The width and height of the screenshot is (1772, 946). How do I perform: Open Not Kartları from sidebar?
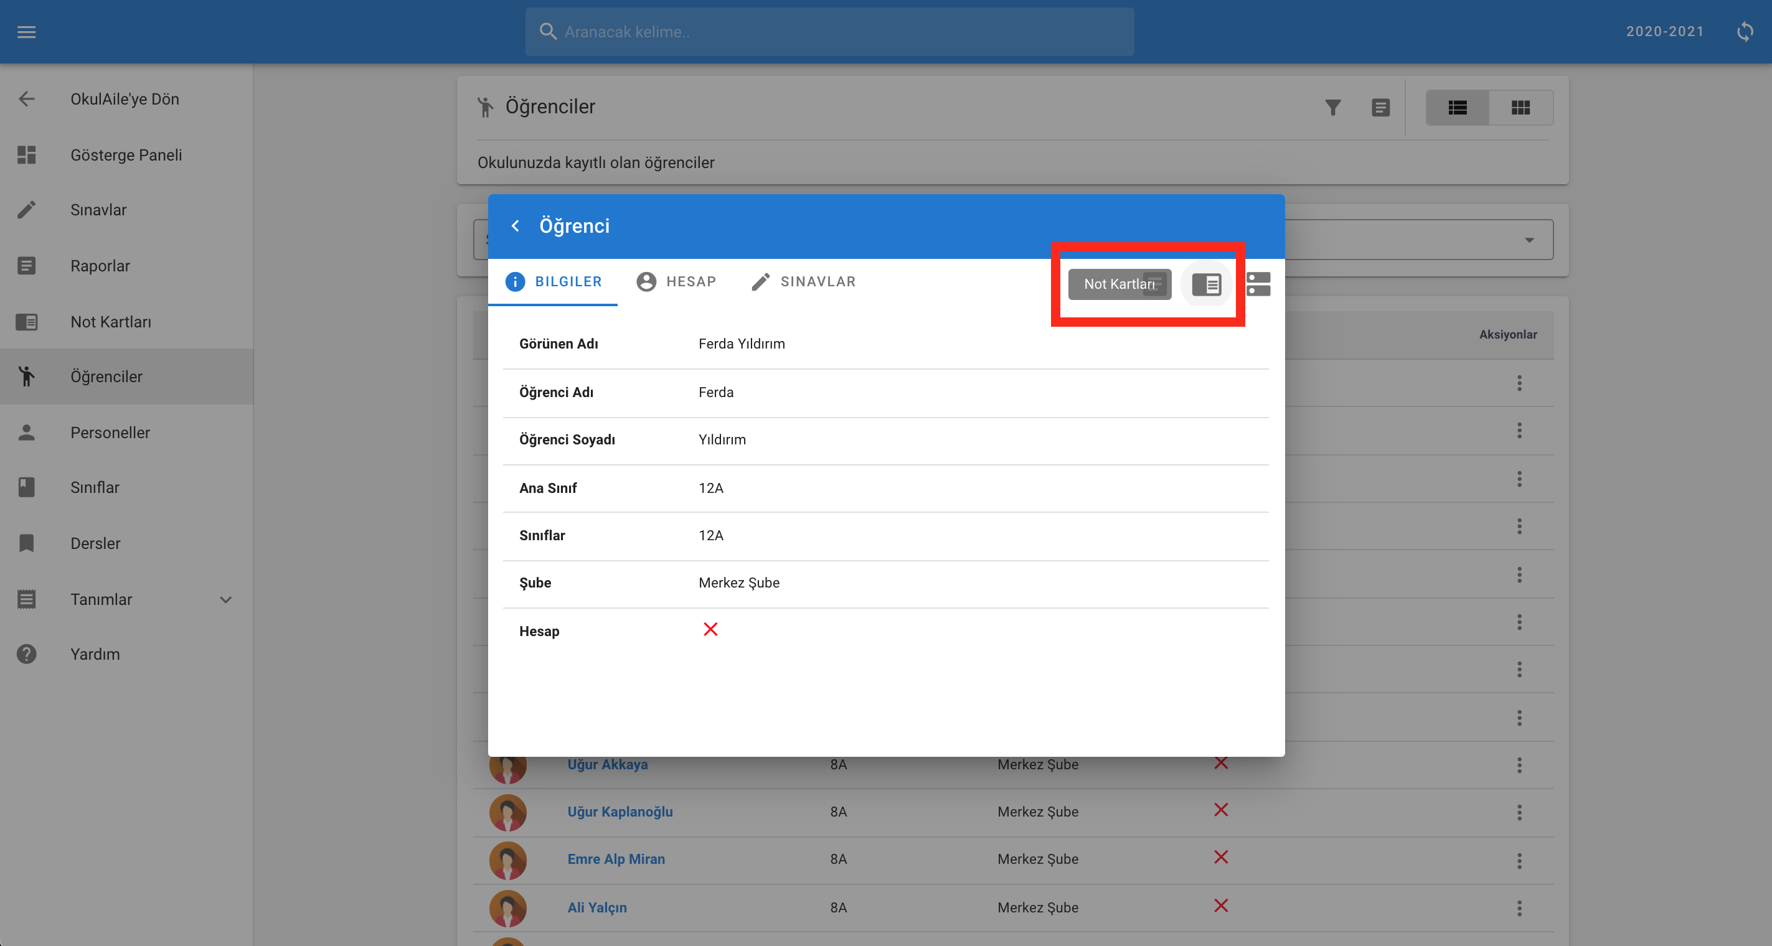(126, 322)
